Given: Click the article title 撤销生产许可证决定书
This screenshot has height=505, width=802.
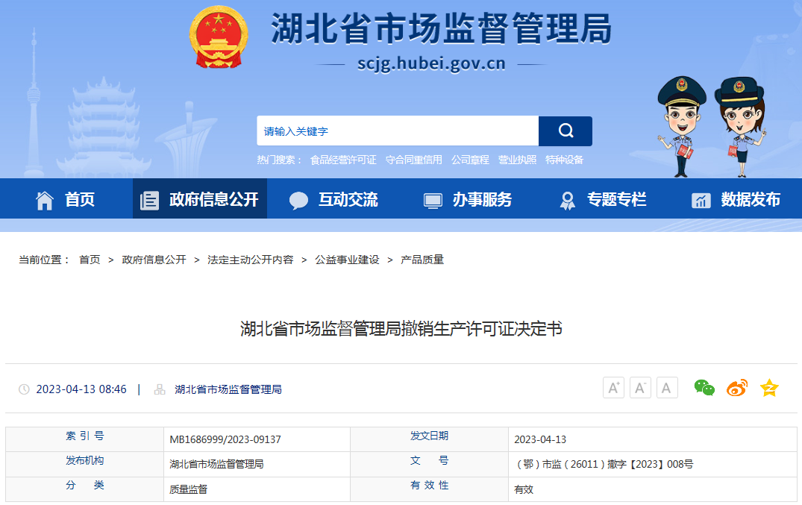Looking at the screenshot, I should pyautogui.click(x=401, y=328).
